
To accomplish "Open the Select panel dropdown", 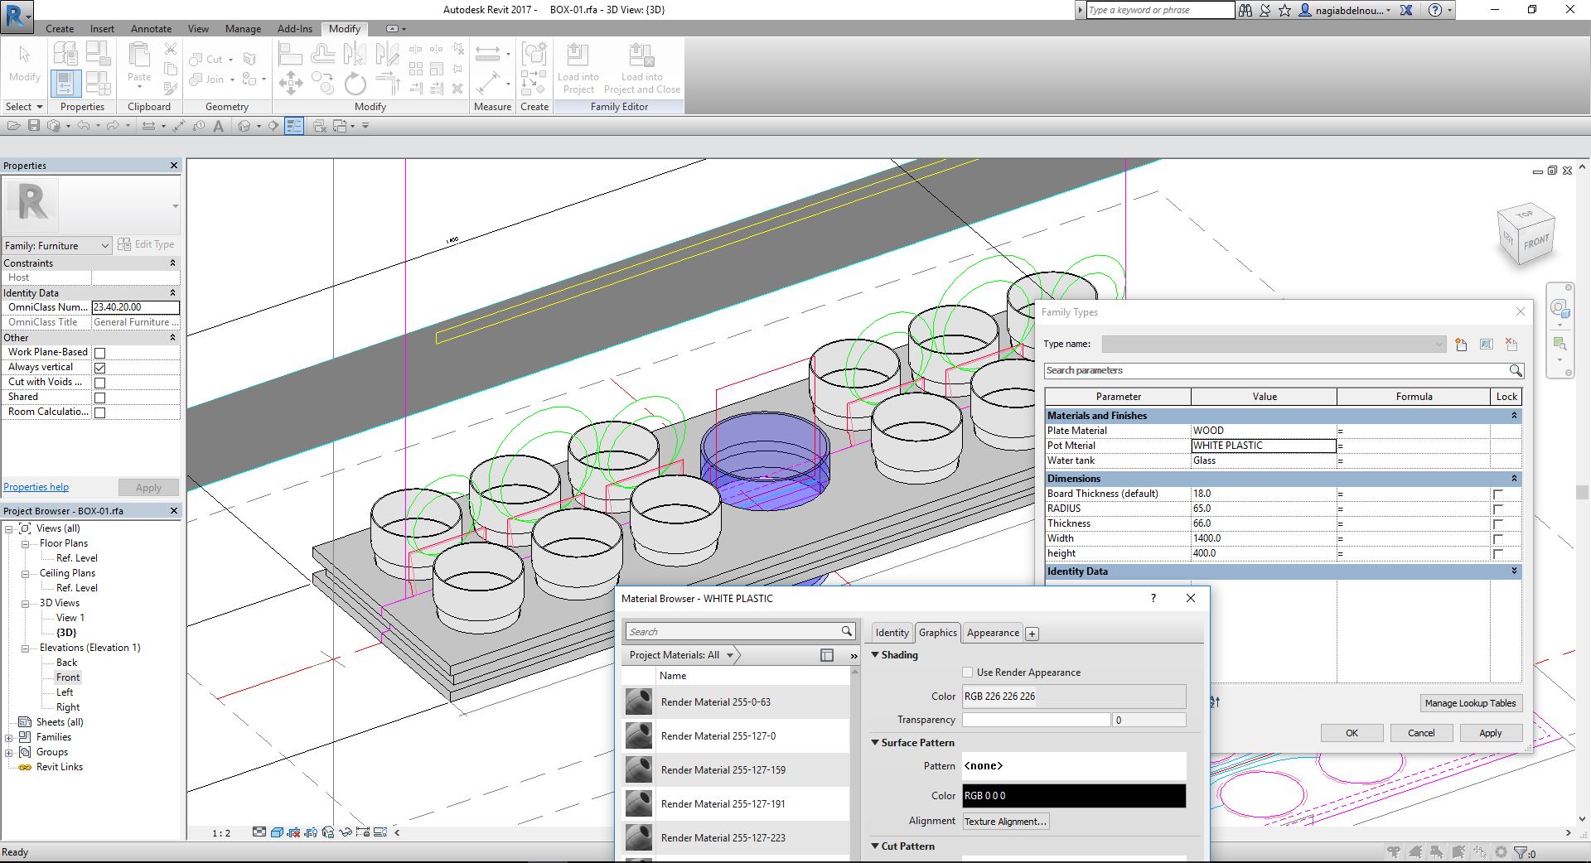I will tap(23, 106).
